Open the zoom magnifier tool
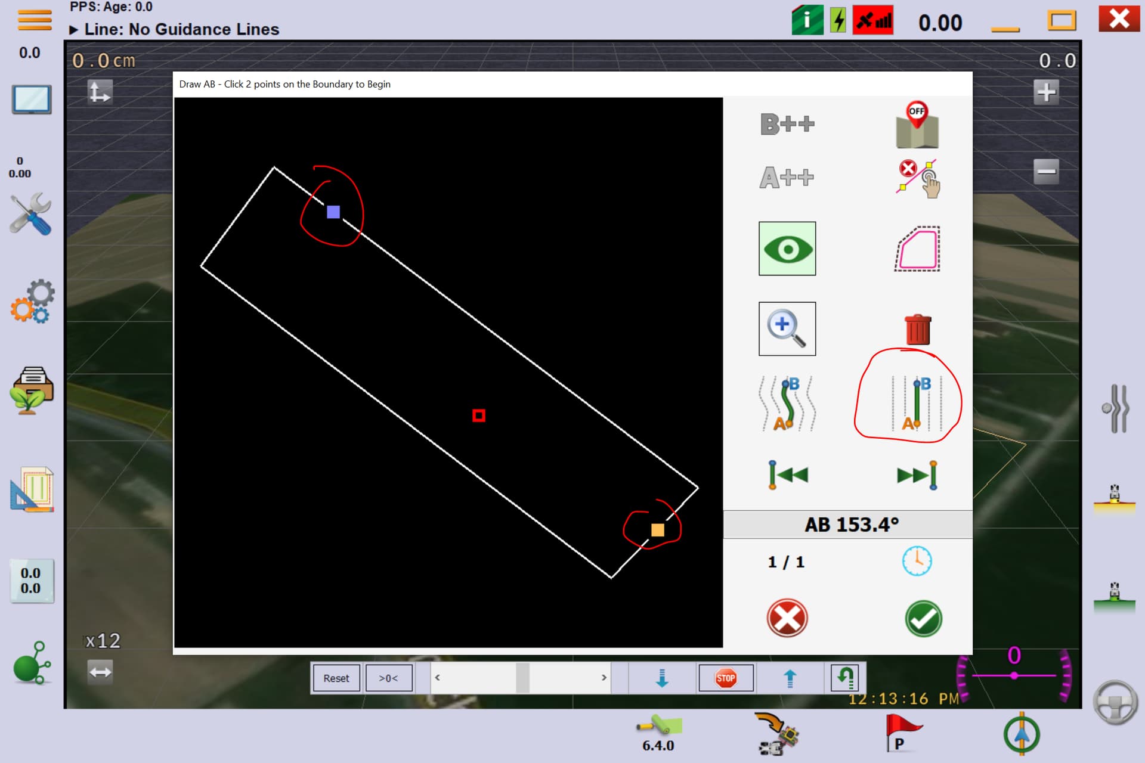Viewport: 1145px width, 763px height. (x=787, y=329)
